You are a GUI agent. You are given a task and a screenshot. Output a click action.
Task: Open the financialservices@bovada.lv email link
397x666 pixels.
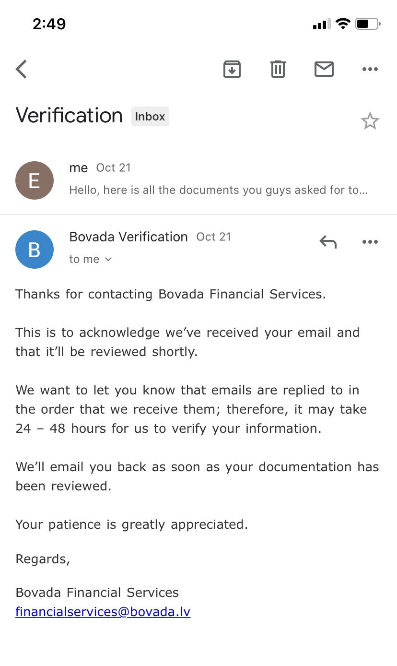tap(103, 612)
